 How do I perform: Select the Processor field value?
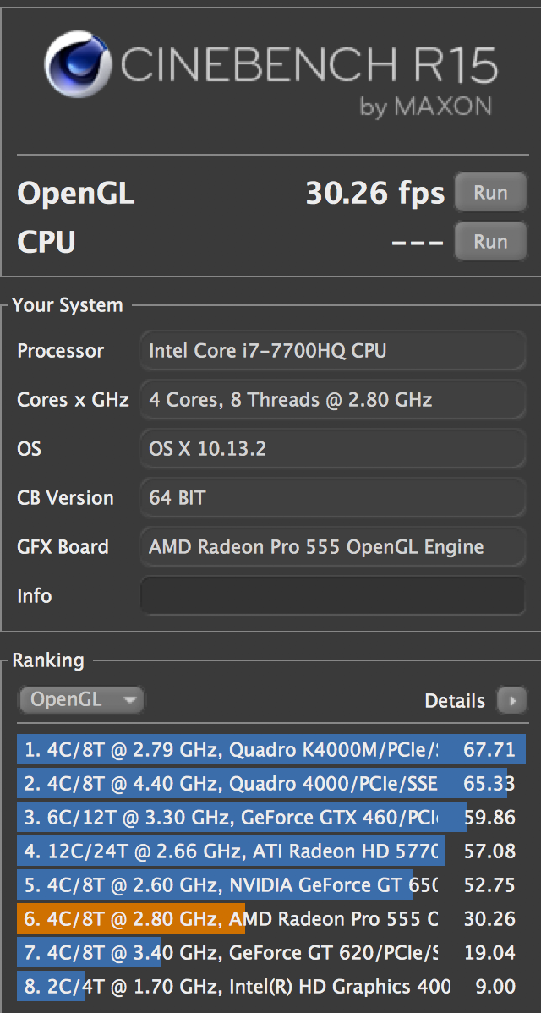[x=332, y=350]
